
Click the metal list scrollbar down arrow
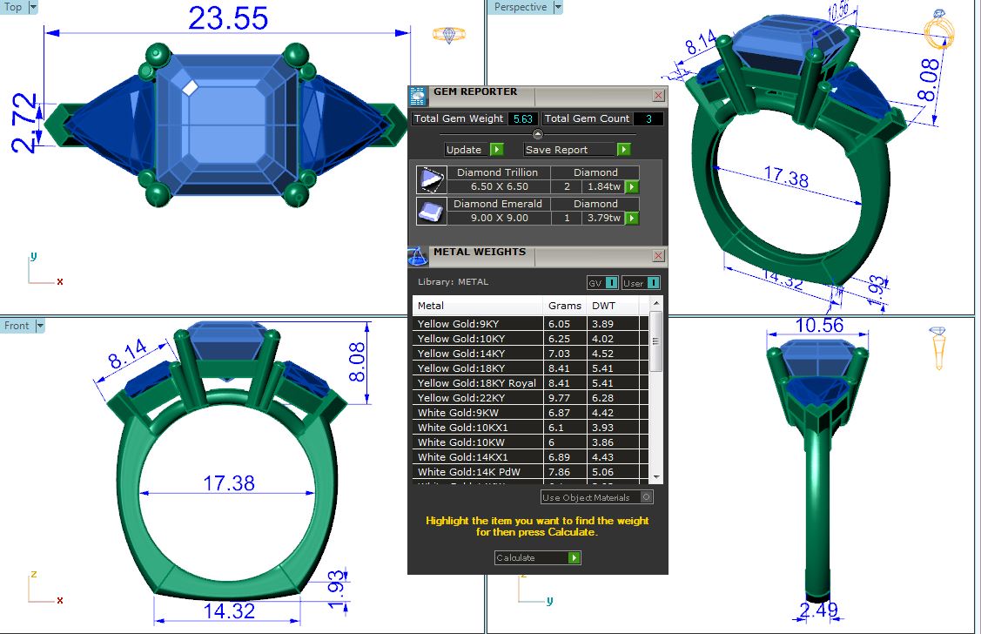(656, 477)
